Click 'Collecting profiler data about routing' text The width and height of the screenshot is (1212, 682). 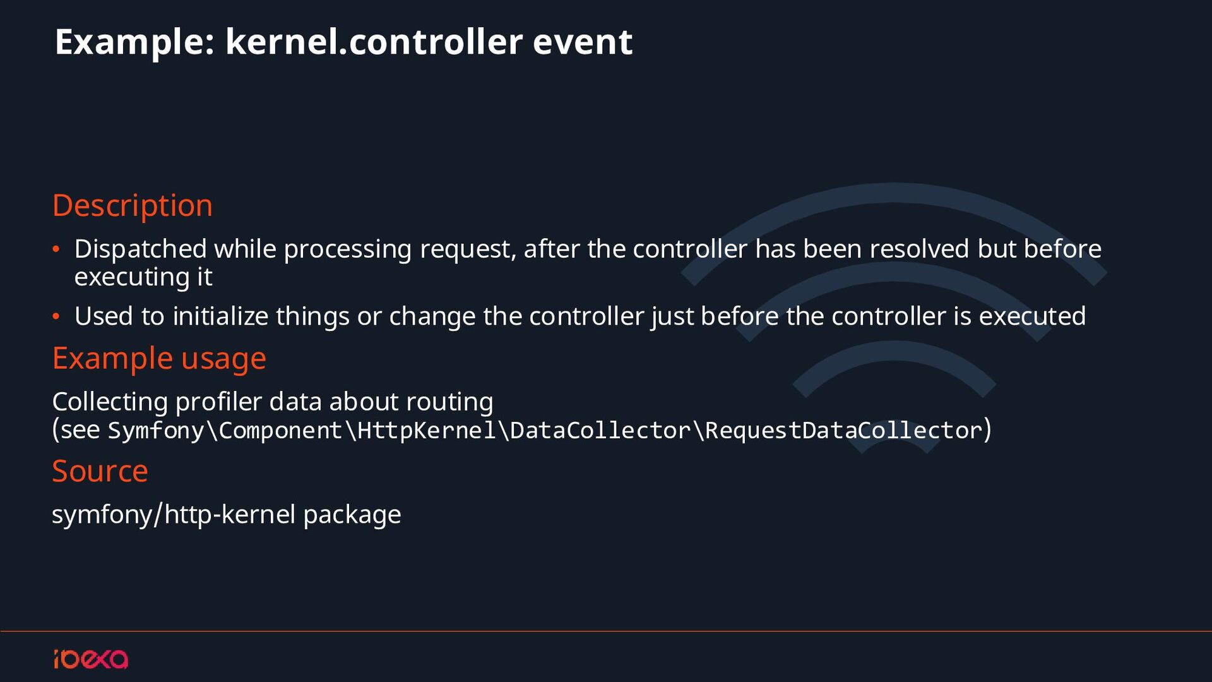273,402
